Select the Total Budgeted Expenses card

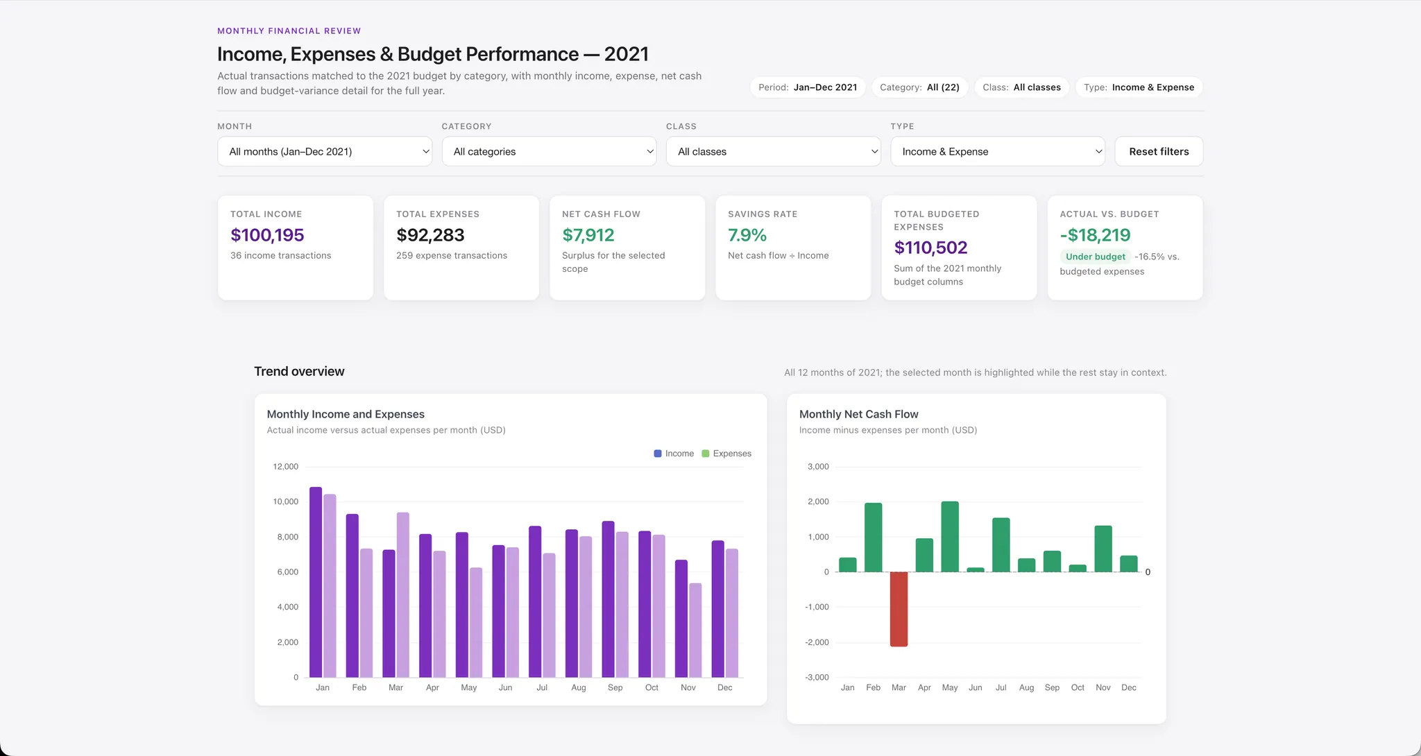(959, 248)
